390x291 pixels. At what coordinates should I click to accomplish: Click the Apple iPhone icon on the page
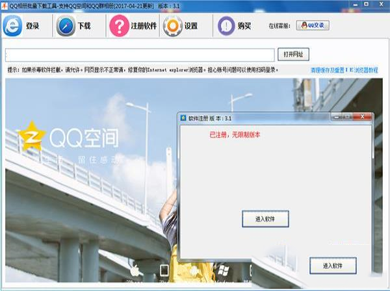[135, 271]
